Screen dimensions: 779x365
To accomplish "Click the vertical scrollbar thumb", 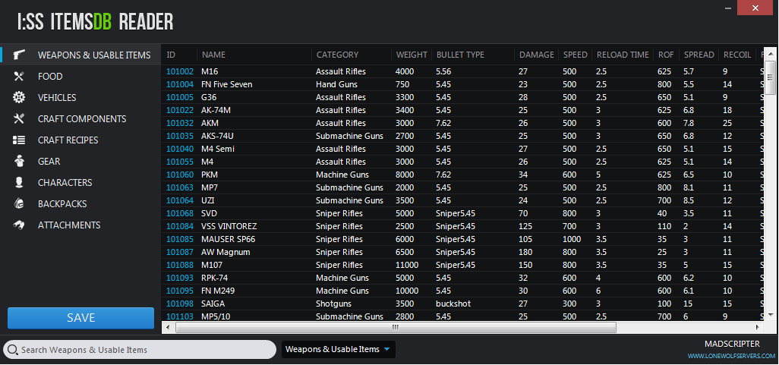I will [770, 77].
